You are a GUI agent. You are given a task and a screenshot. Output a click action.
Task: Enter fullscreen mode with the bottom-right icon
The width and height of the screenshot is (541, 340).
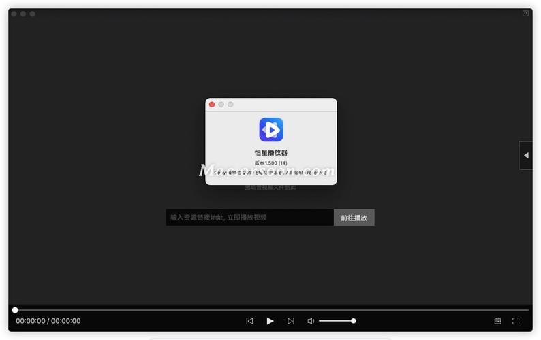516,321
